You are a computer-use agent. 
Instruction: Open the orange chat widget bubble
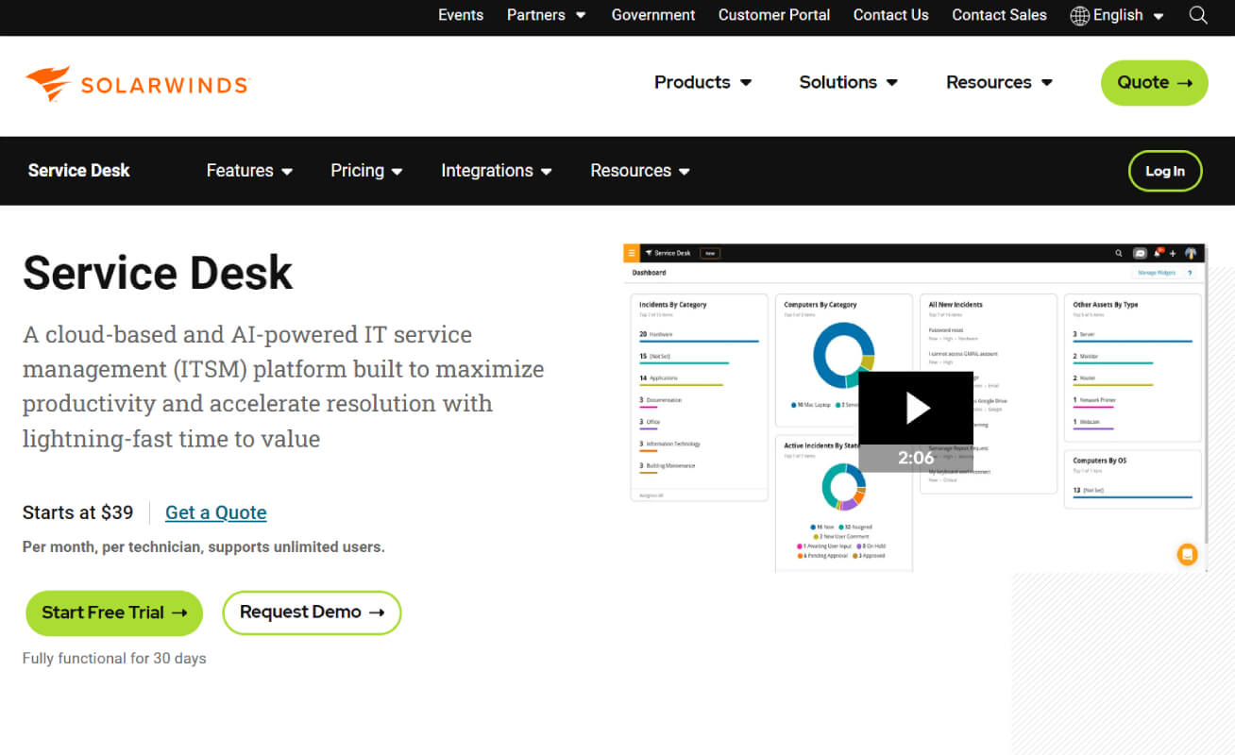pos(1187,554)
